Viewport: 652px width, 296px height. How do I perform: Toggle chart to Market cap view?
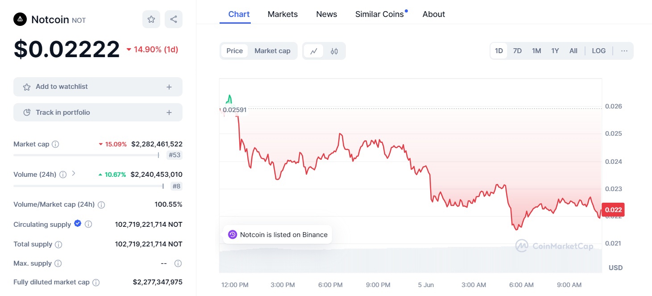point(272,51)
